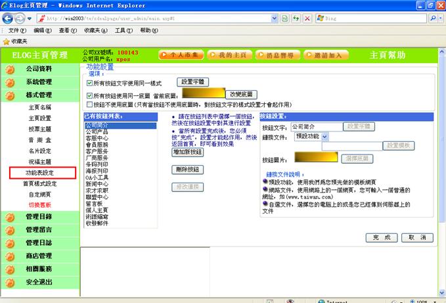The image size is (446, 303).
Task: Enable the 按鈕不使用底圖 checkbox
Action: point(89,105)
